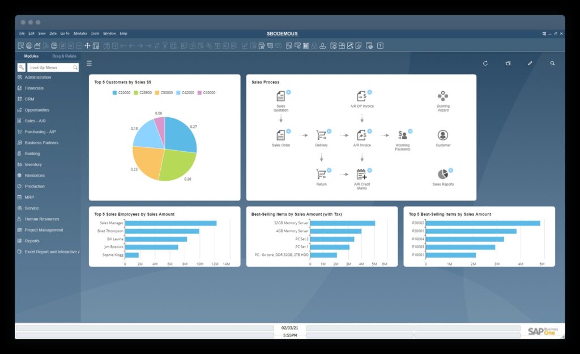Open the hamburger menu above the charts
The width and height of the screenshot is (580, 354).
(x=89, y=63)
